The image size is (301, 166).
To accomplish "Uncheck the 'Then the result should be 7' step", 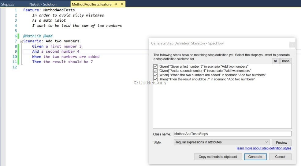I will 155,79.
